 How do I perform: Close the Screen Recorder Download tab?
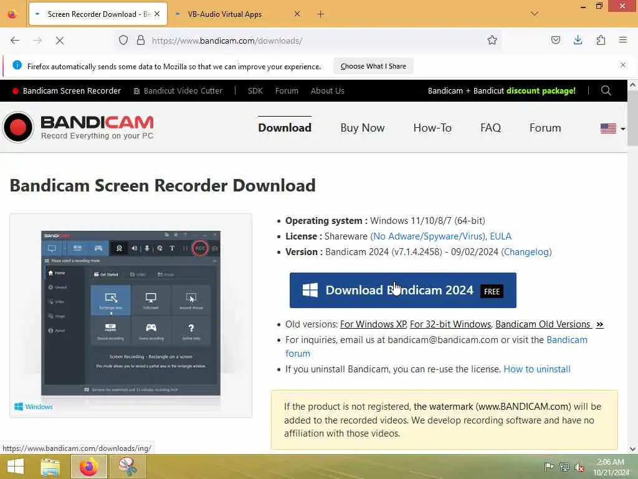coord(157,14)
